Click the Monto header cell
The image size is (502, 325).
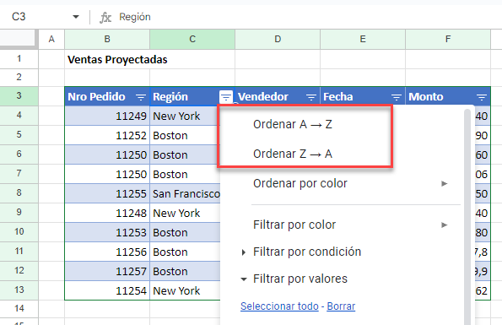click(448, 96)
